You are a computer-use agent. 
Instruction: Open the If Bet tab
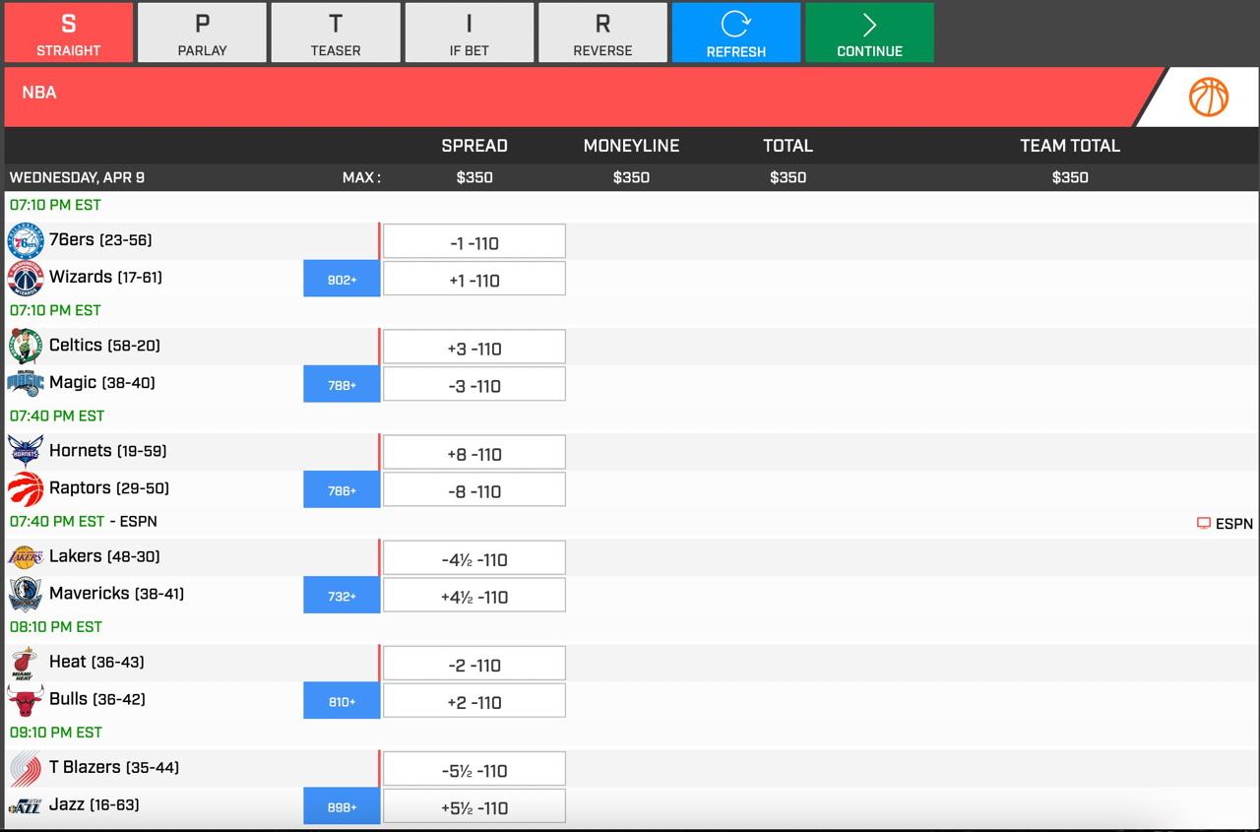(470, 32)
